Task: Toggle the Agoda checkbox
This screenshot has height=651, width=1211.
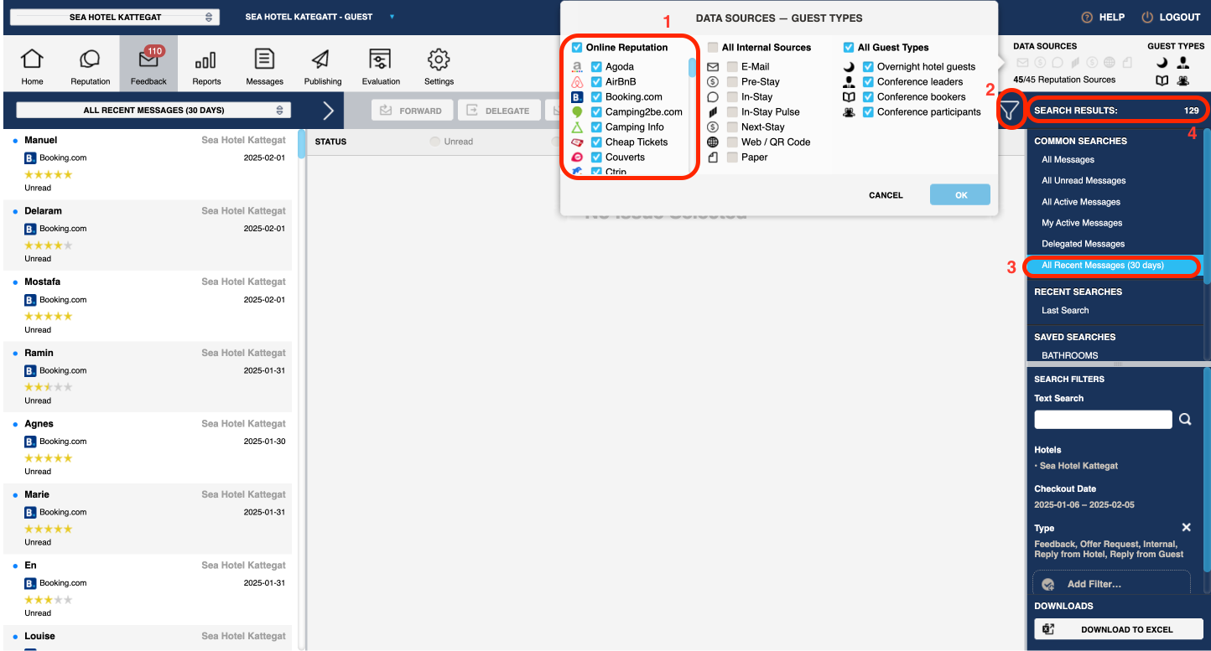Action: (596, 67)
